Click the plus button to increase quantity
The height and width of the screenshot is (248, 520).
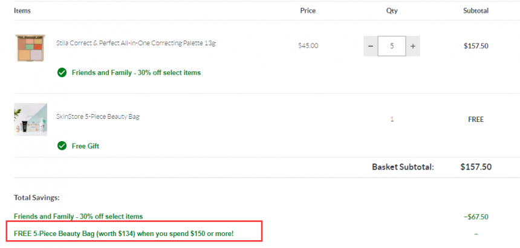pos(413,46)
